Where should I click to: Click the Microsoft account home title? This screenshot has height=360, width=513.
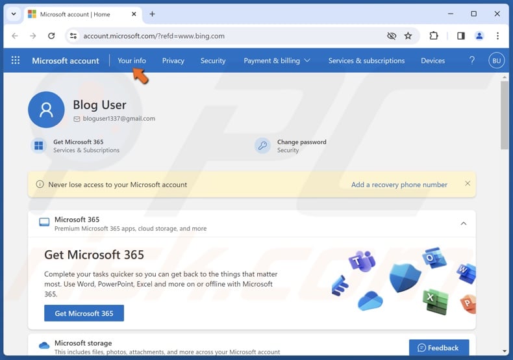(x=66, y=60)
